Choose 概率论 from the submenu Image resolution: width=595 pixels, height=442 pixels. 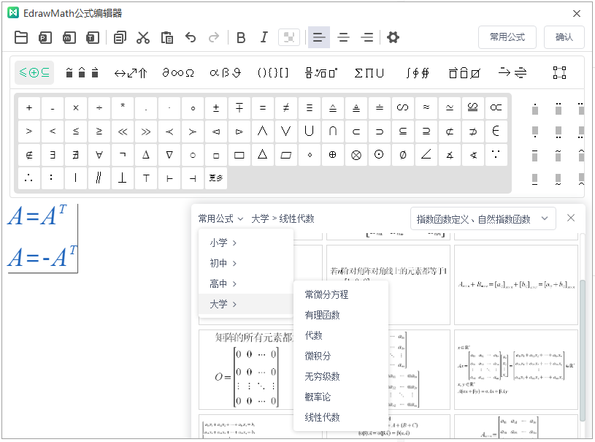pos(341,397)
